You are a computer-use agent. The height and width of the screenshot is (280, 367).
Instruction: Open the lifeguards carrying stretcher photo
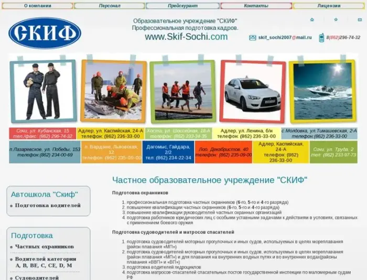pyautogui.click(x=182, y=91)
